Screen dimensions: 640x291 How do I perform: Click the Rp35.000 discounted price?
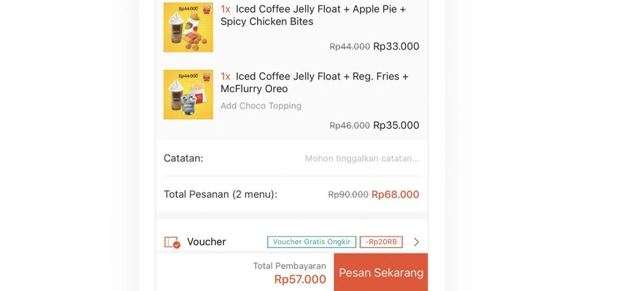click(396, 126)
